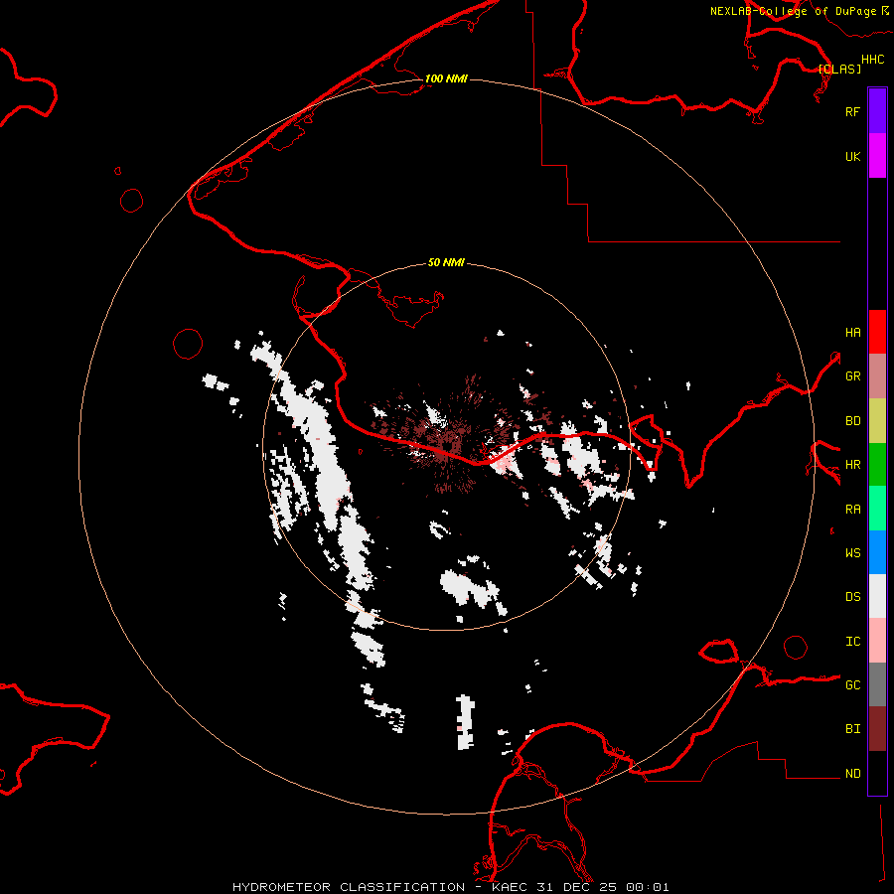Click the 50 NMI range ring label

pyautogui.click(x=446, y=262)
